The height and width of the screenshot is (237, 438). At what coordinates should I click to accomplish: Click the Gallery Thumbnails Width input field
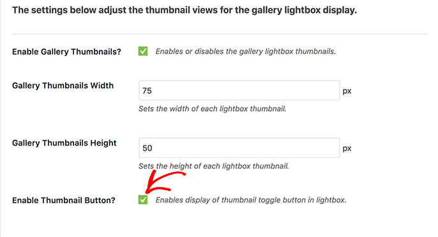pyautogui.click(x=239, y=91)
